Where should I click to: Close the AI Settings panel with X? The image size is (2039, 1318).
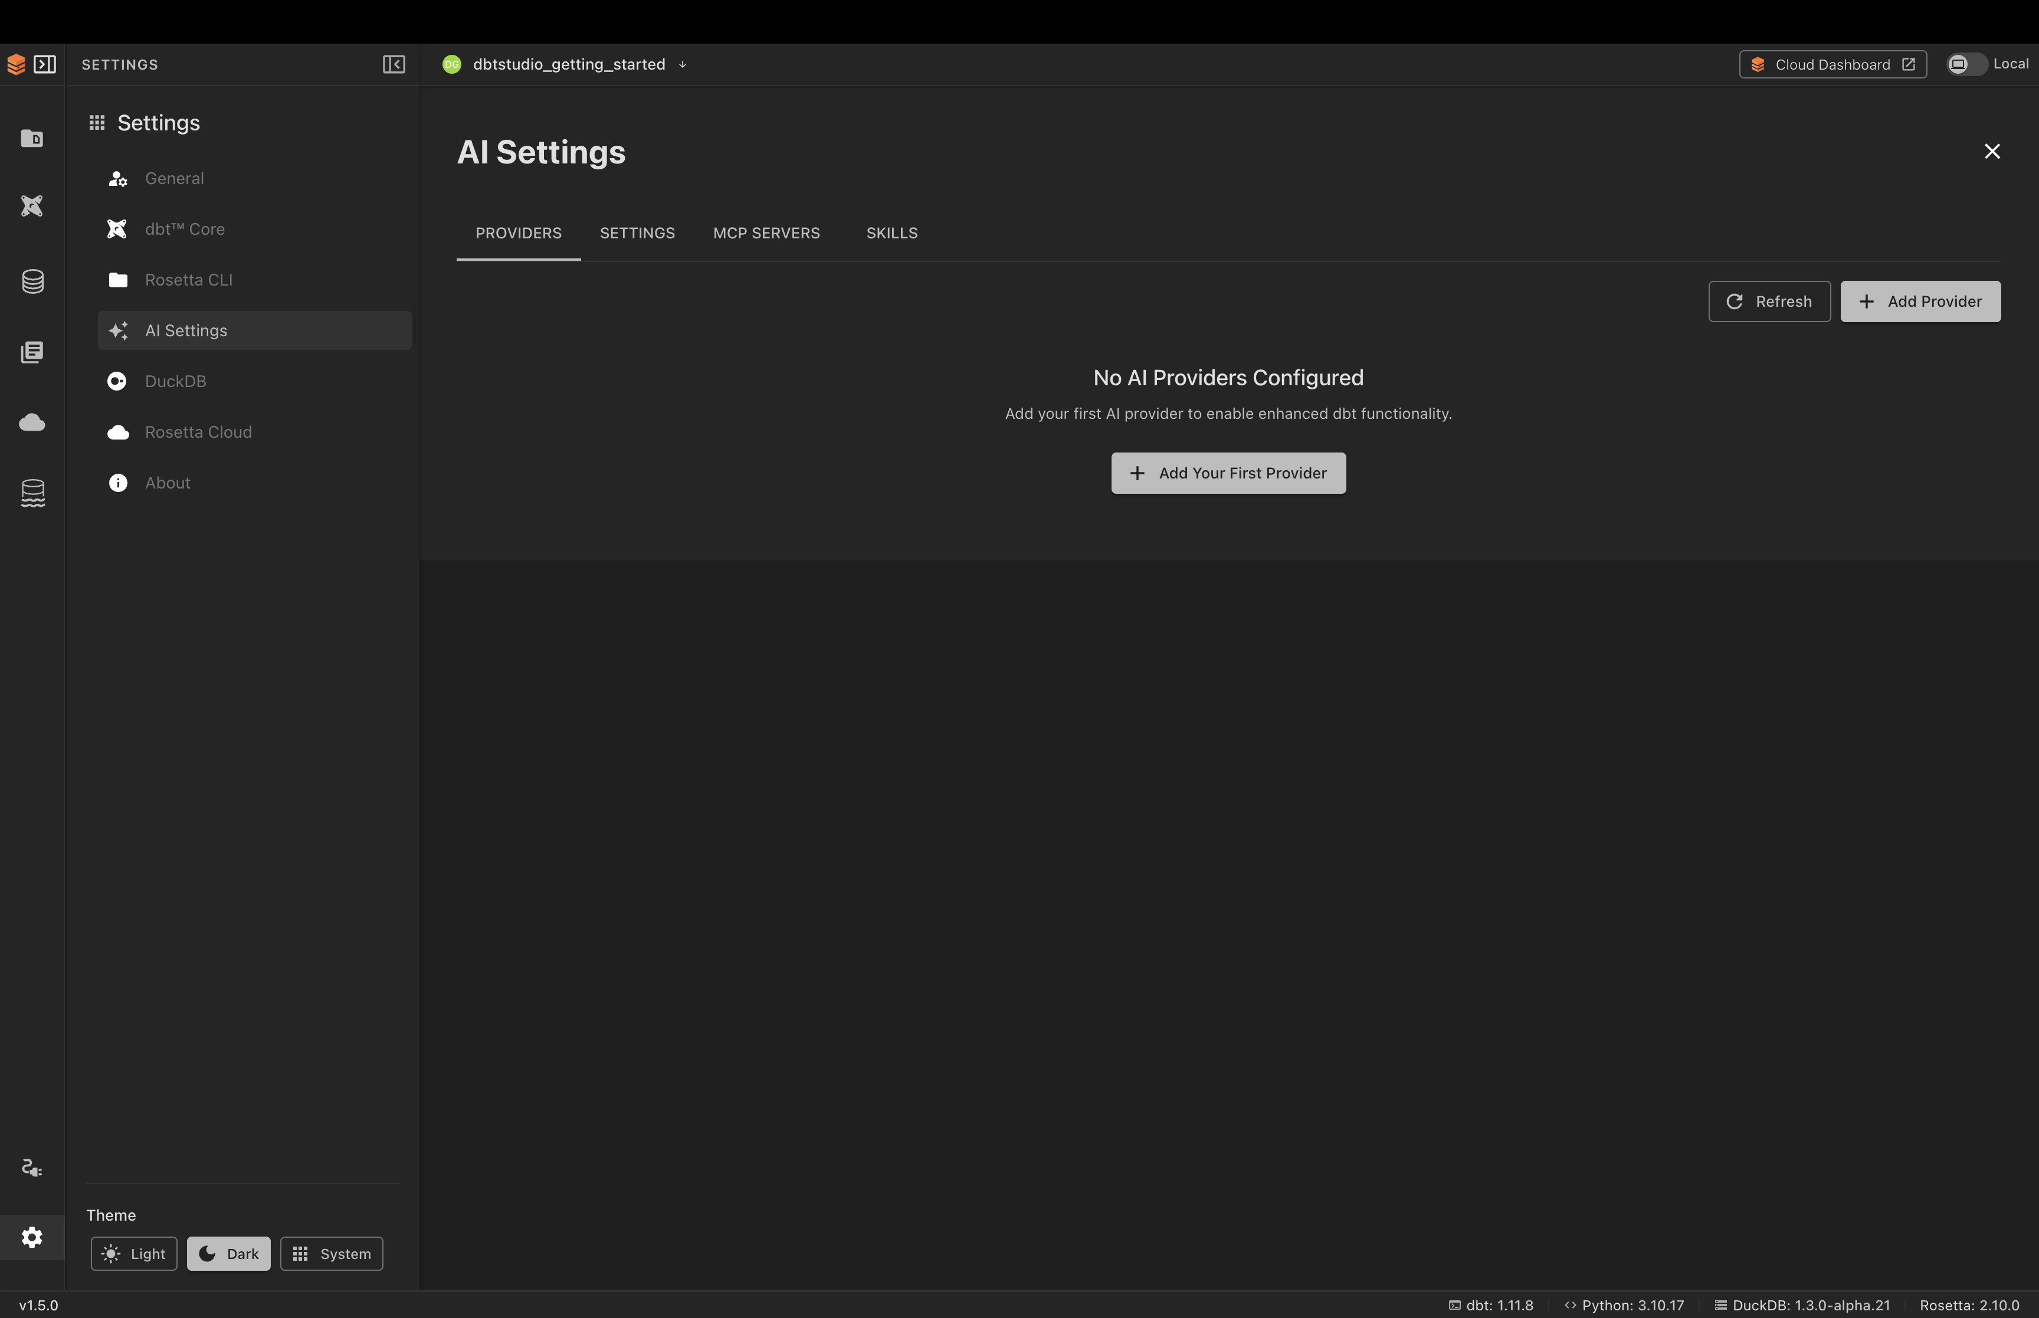(1992, 152)
